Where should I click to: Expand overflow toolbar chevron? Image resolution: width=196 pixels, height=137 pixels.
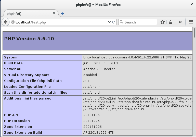pos(180,22)
